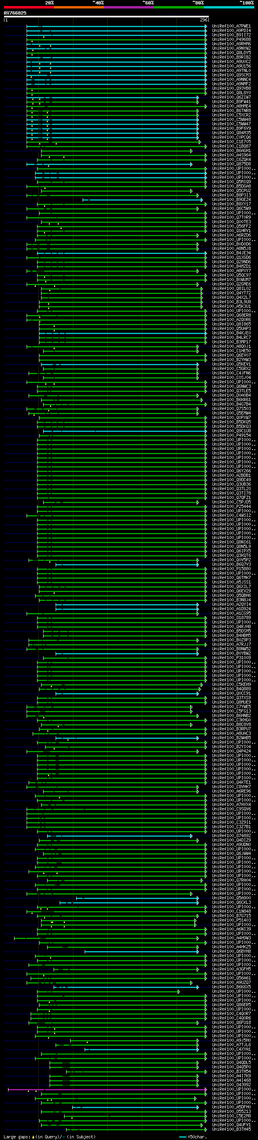Click the cyan alignment bar for UniRef100_A7PWE1
Viewport: 258px width, 1140px height.
[117, 27]
